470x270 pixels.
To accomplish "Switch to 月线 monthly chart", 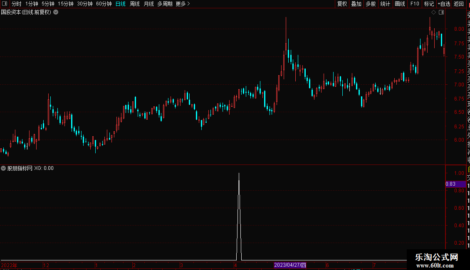I will [x=148, y=4].
